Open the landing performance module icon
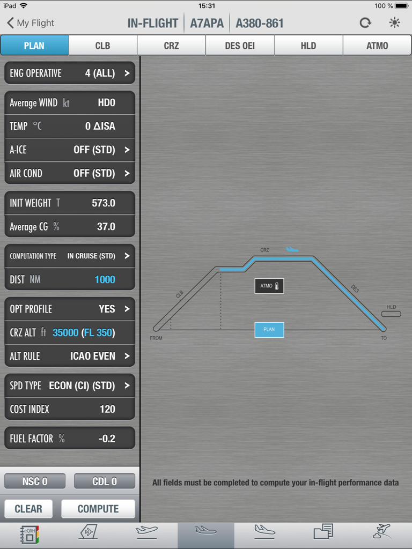Image resolution: width=412 pixels, height=549 pixels. pos(264,531)
